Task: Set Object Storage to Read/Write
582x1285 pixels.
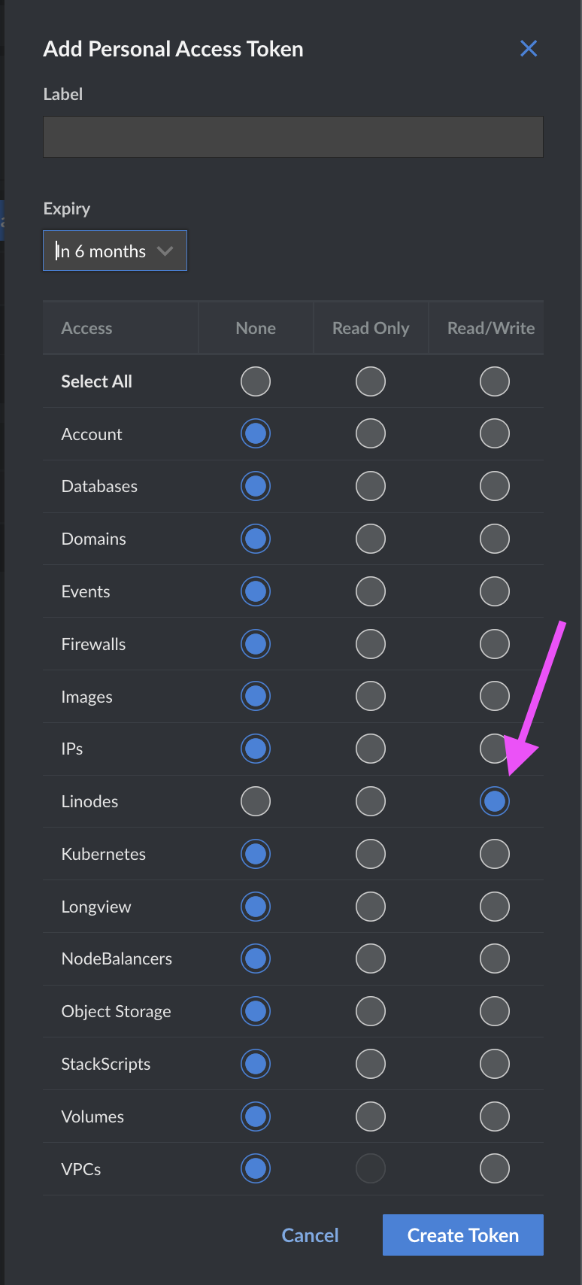Action: 494,1011
